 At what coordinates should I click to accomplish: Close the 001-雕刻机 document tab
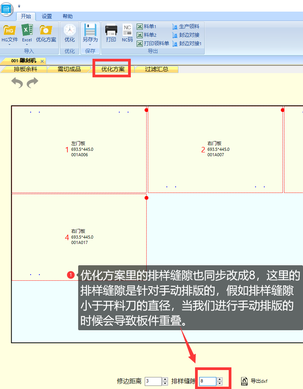(x=42, y=61)
